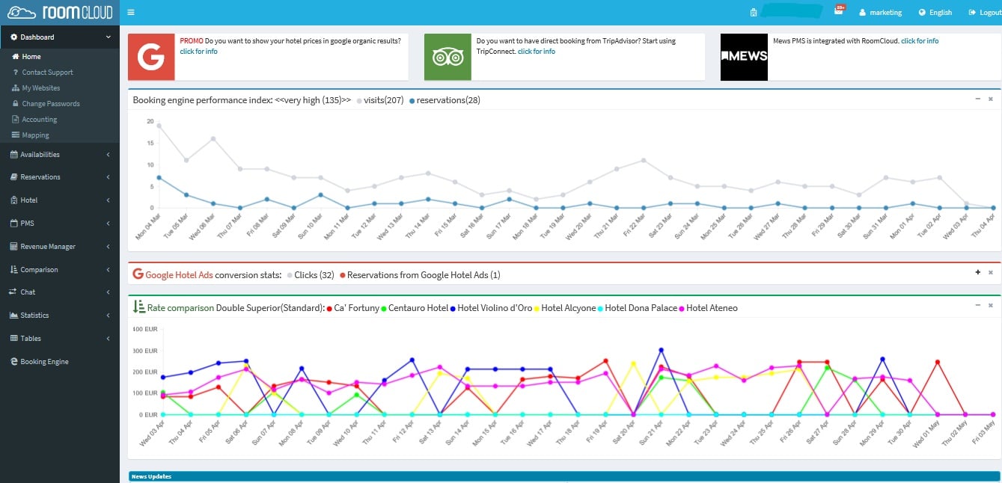This screenshot has height=483, width=1002.
Task: Click the MEWS PMS logo
Action: (744, 57)
